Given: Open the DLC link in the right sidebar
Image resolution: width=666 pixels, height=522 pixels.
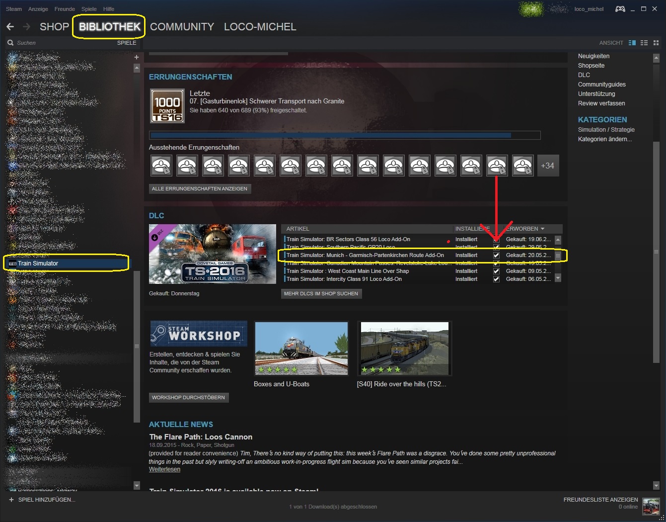Looking at the screenshot, I should [x=584, y=75].
